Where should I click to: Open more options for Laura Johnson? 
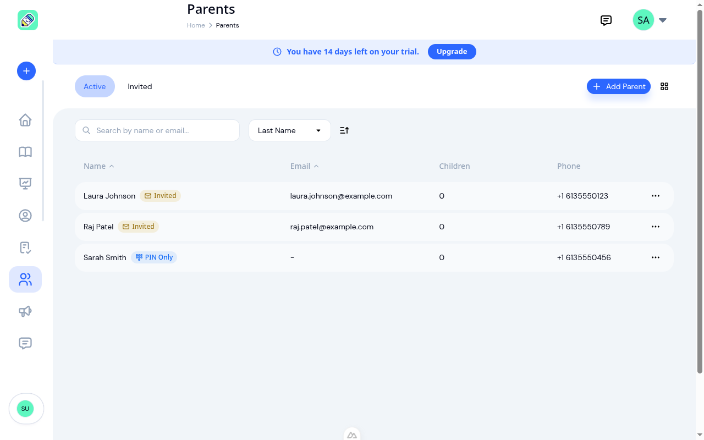tap(656, 196)
